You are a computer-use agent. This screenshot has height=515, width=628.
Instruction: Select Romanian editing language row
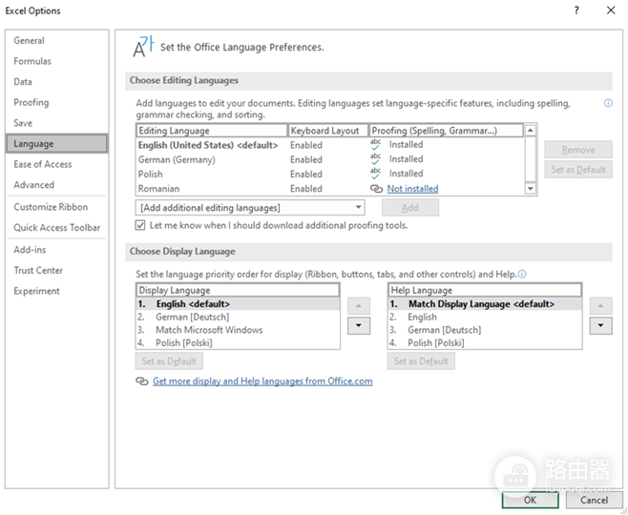330,188
